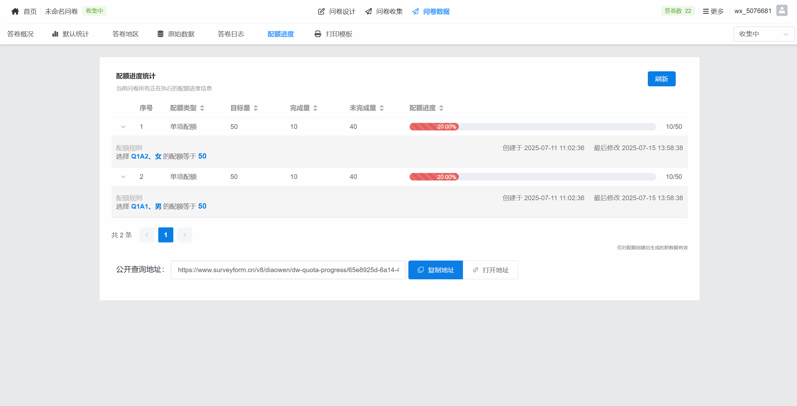Sort by 配额类型 column arrows
Viewport: 797px width, 406px height.
pyautogui.click(x=202, y=108)
